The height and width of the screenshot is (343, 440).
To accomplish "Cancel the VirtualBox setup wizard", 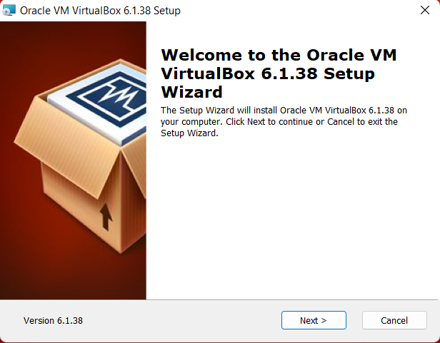I will 394,320.
